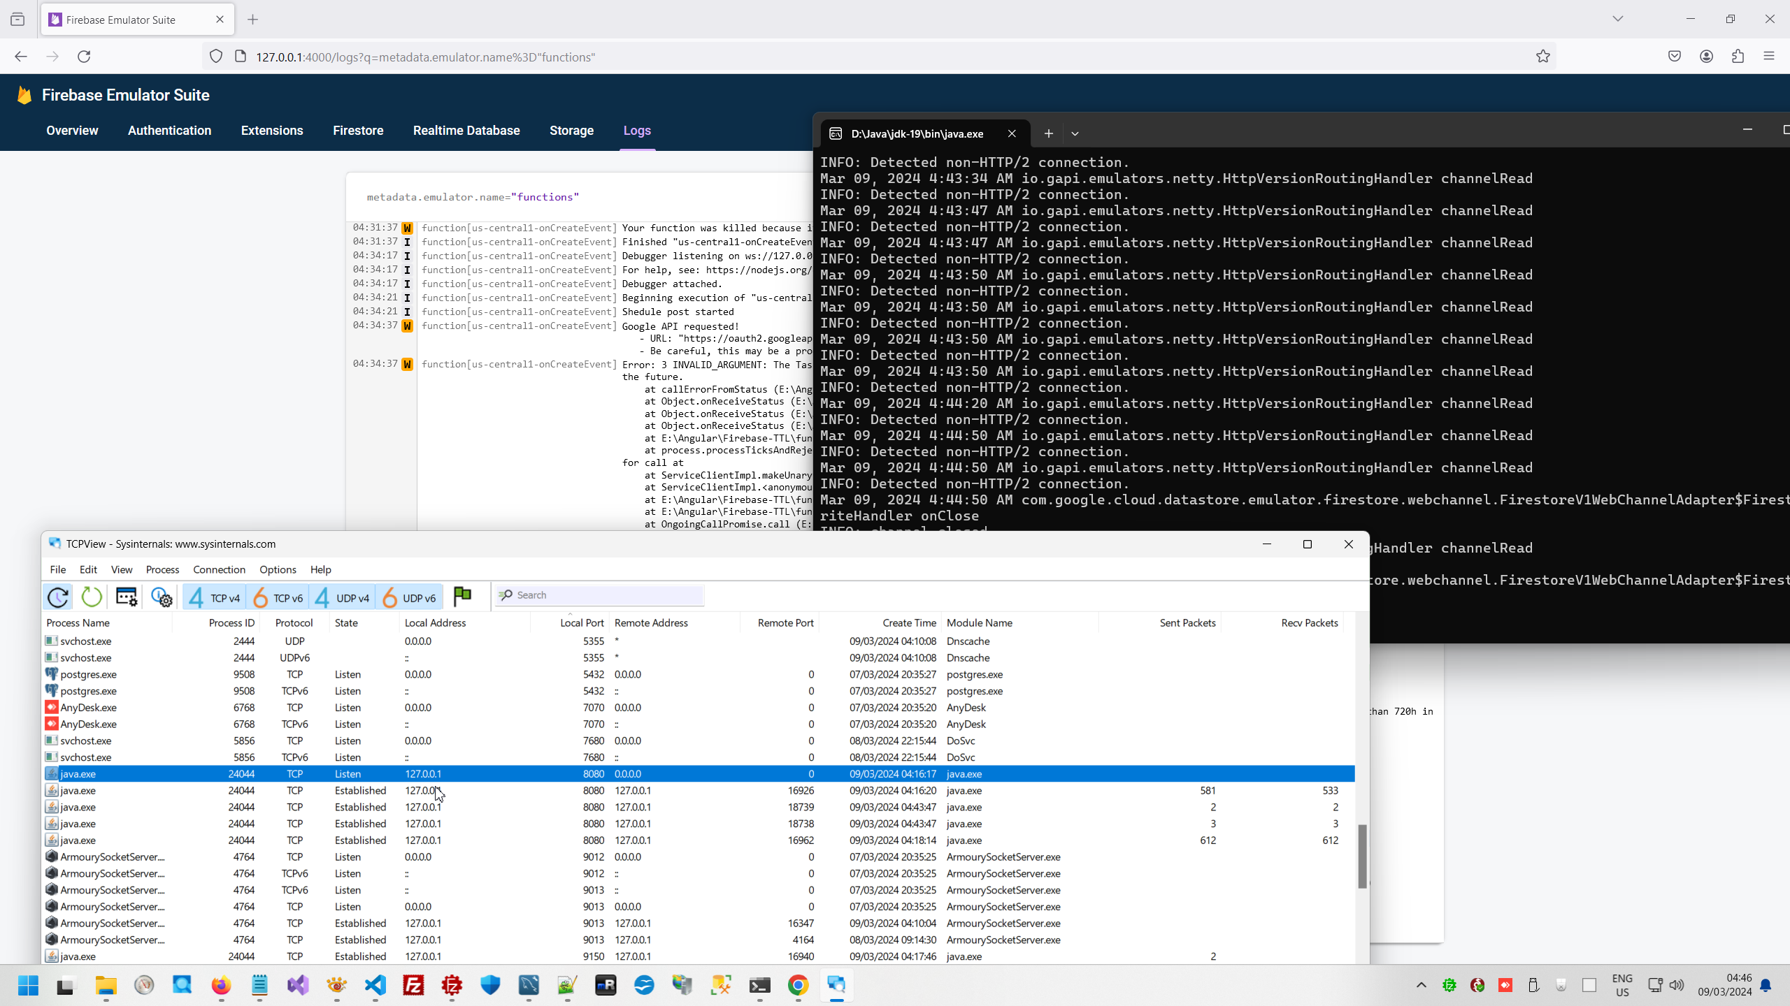Toggle the TCP v6 filter
1790x1006 pixels.
pyautogui.click(x=278, y=597)
